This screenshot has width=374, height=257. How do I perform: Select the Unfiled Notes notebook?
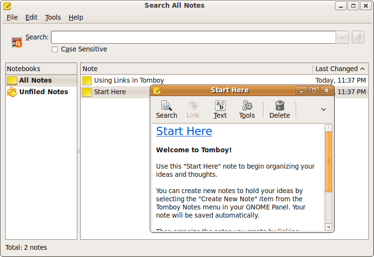43,92
